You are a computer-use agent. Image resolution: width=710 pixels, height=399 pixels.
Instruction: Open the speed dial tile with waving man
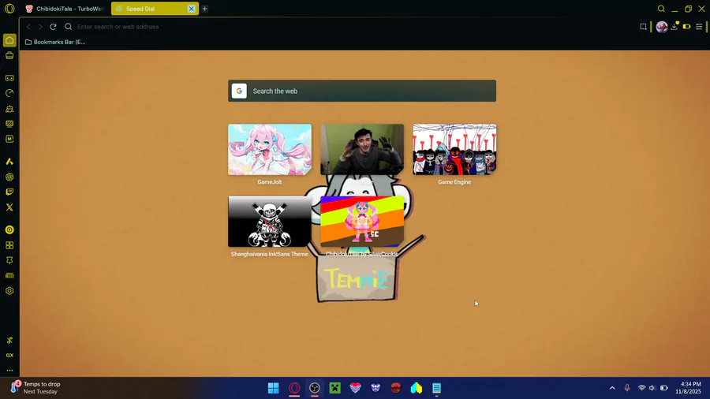click(362, 150)
